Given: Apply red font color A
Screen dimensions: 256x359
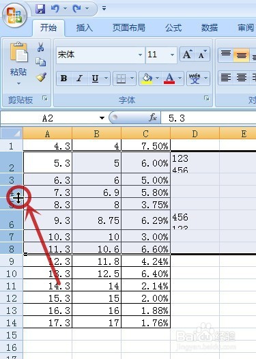Looking at the screenshot, I should tap(169, 78).
